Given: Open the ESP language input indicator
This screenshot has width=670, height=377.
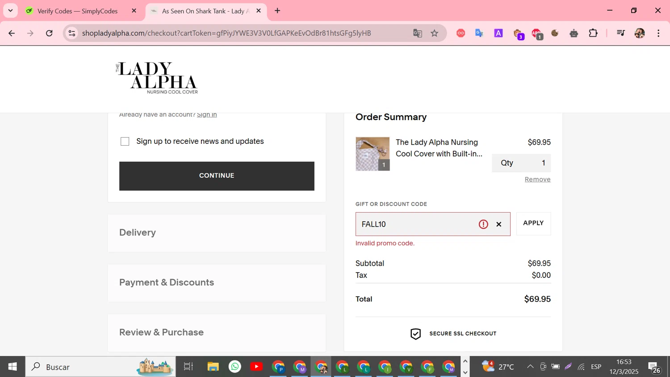Looking at the screenshot, I should [x=596, y=367].
